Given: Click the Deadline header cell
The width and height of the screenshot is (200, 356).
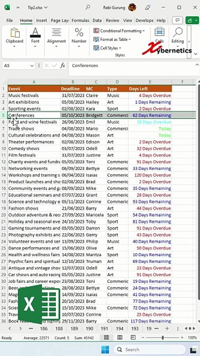Looking at the screenshot, I should (x=73, y=89).
